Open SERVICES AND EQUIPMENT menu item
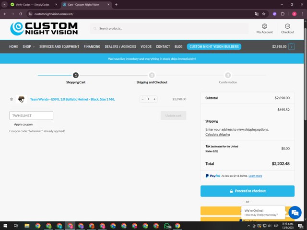The image size is (307, 230). (59, 46)
